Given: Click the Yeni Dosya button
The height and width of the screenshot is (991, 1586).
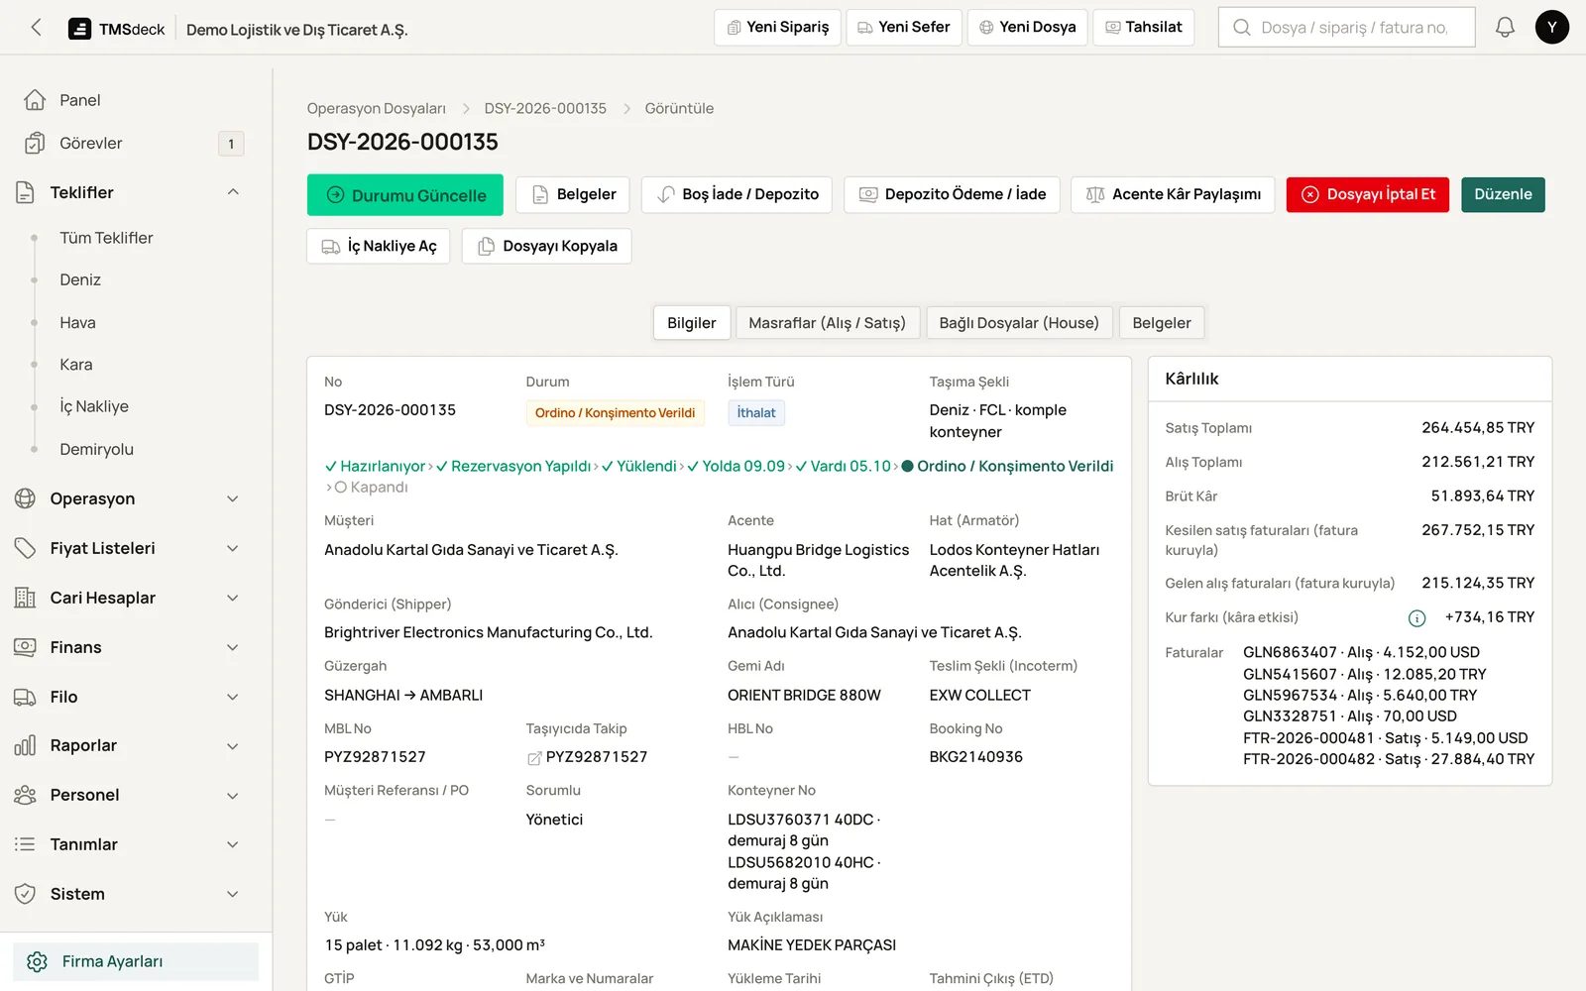Looking at the screenshot, I should pos(1028,28).
